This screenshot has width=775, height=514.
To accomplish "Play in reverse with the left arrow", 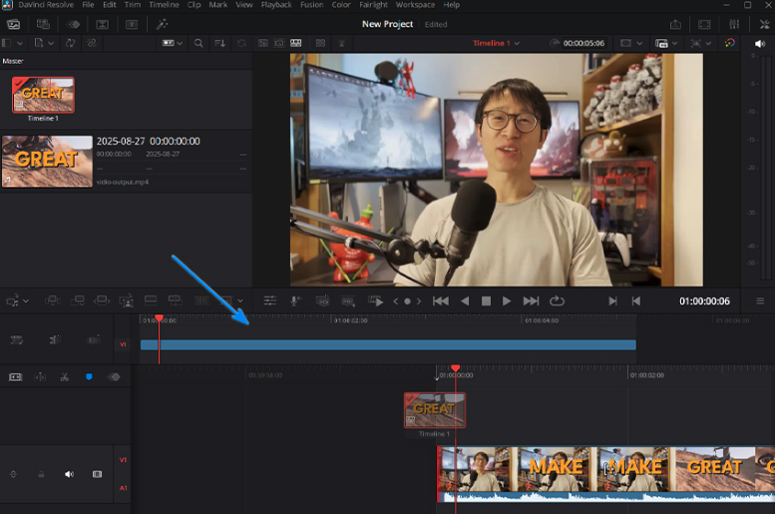I will point(465,300).
